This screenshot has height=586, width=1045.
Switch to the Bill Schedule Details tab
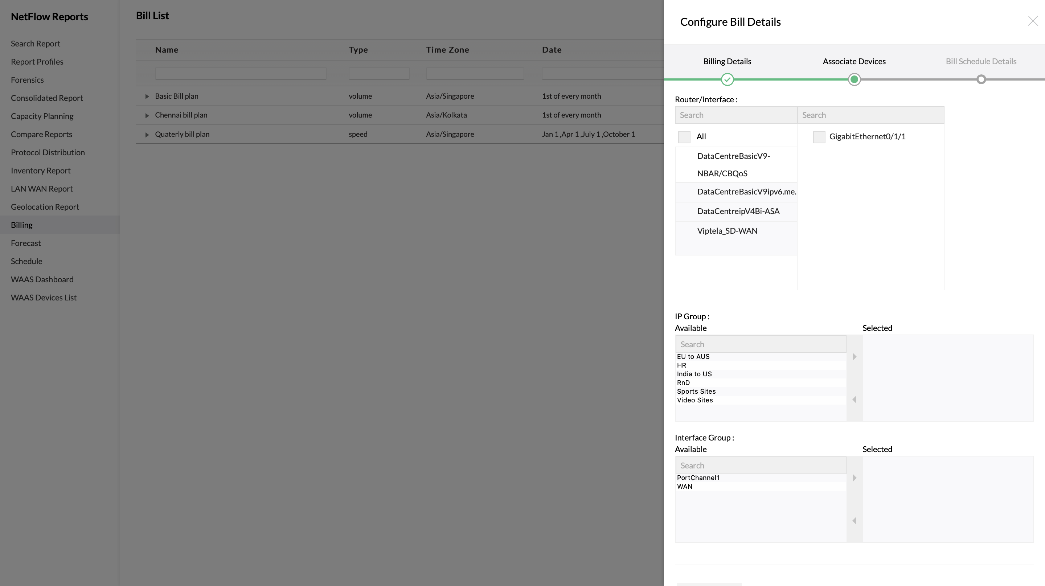point(980,61)
